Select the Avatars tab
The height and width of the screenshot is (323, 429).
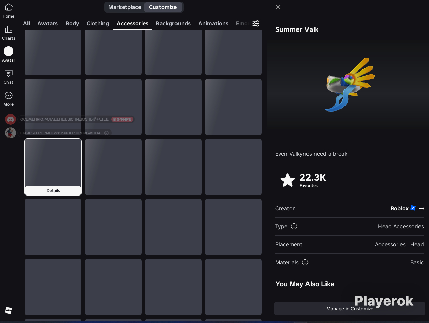pos(48,23)
